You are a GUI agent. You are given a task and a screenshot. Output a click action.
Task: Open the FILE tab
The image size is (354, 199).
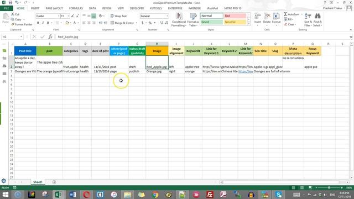point(7,8)
